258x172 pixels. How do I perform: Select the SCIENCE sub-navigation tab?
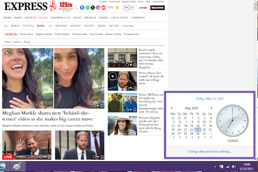(75, 26)
